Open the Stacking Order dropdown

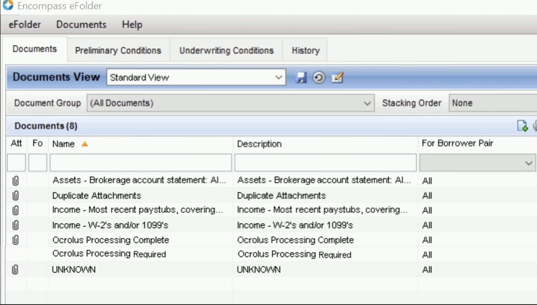(x=493, y=103)
